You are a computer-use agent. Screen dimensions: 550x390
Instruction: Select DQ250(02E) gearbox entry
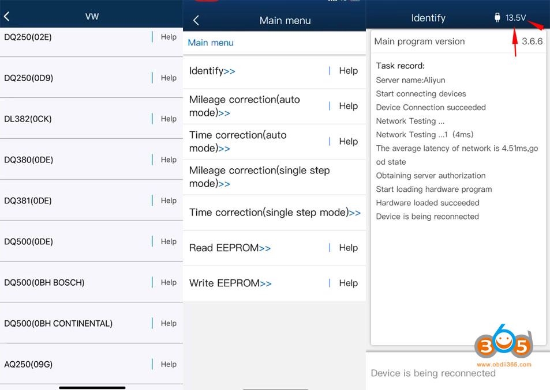pyautogui.click(x=29, y=37)
